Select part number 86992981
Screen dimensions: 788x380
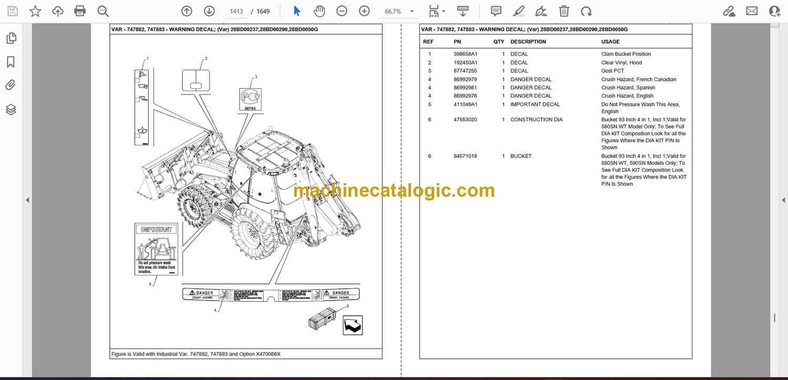pos(465,88)
